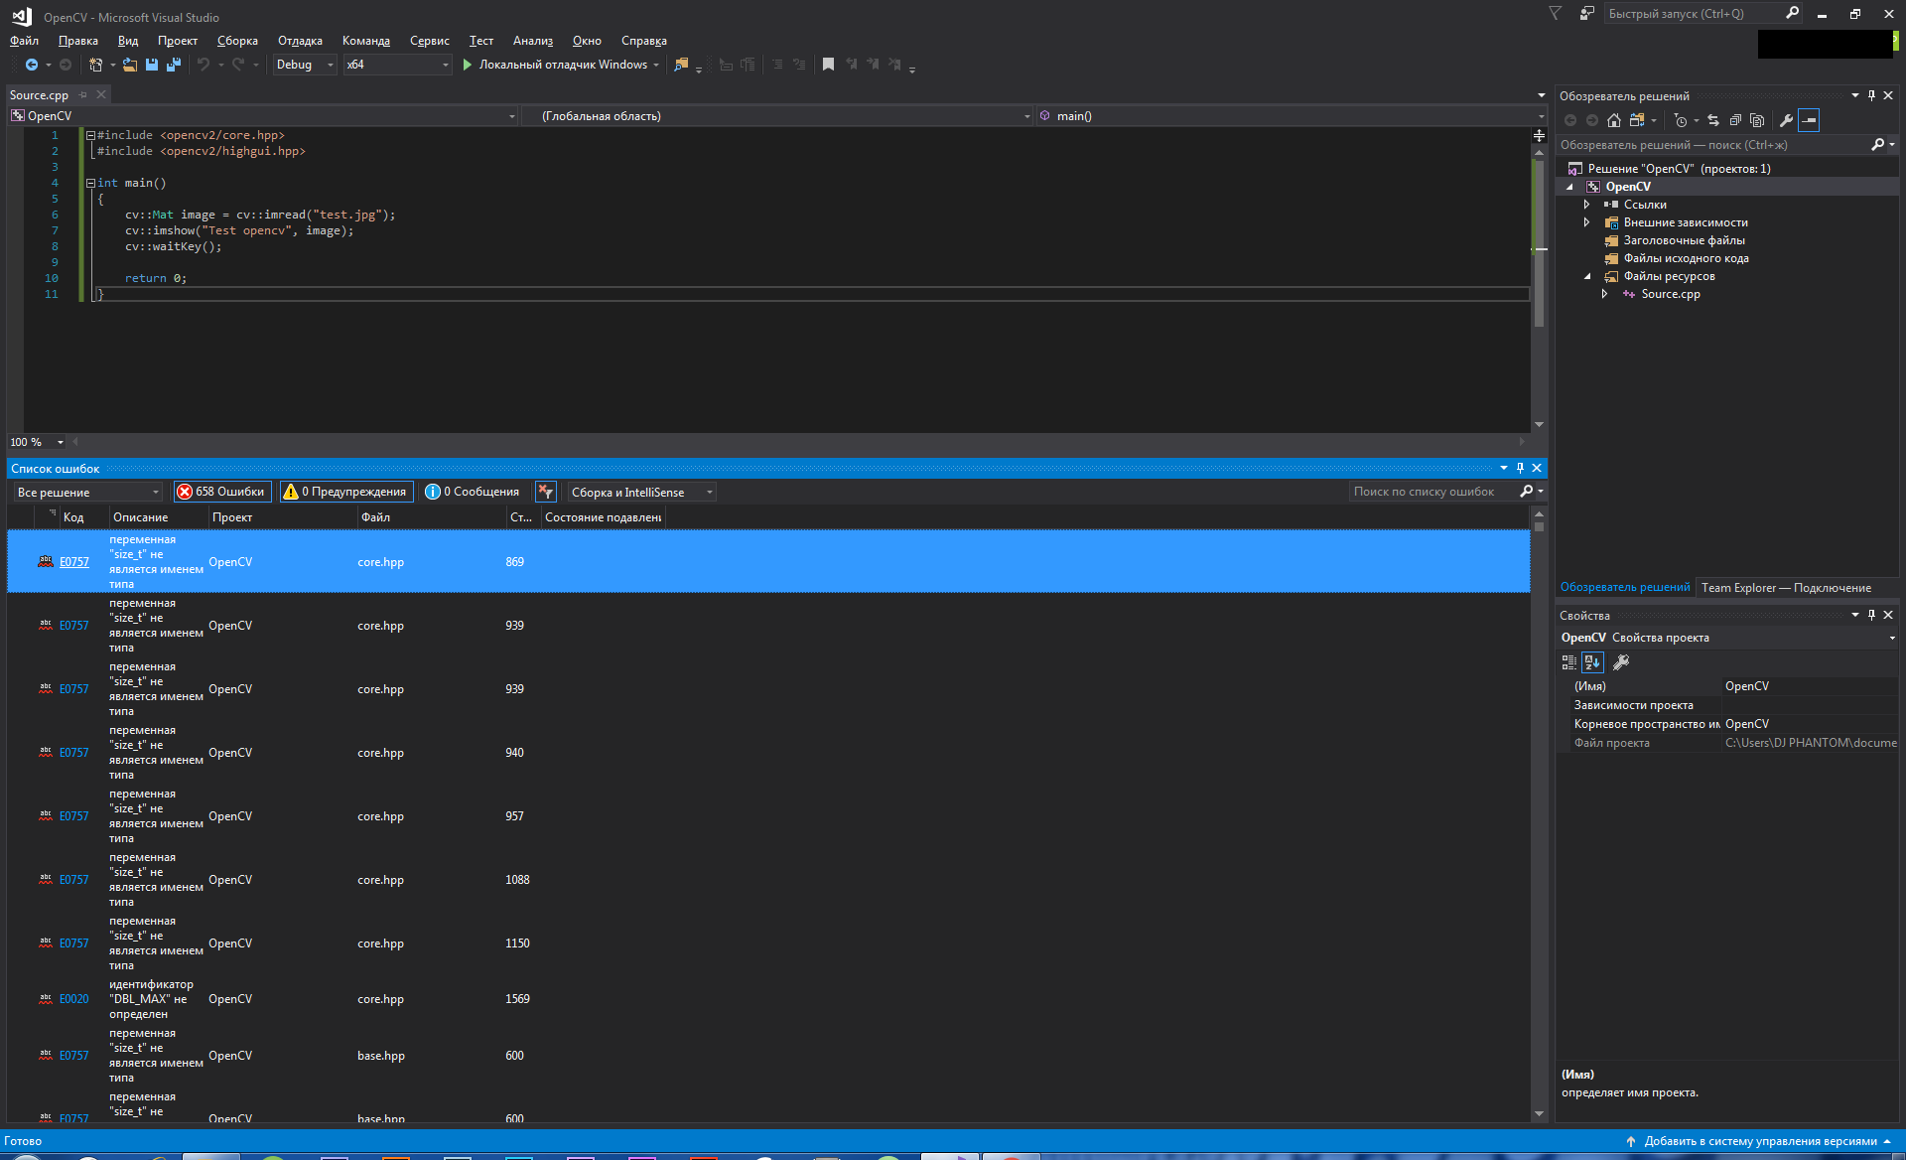Open pending changes filter clock icon
The image size is (1906, 1160).
tap(1681, 120)
